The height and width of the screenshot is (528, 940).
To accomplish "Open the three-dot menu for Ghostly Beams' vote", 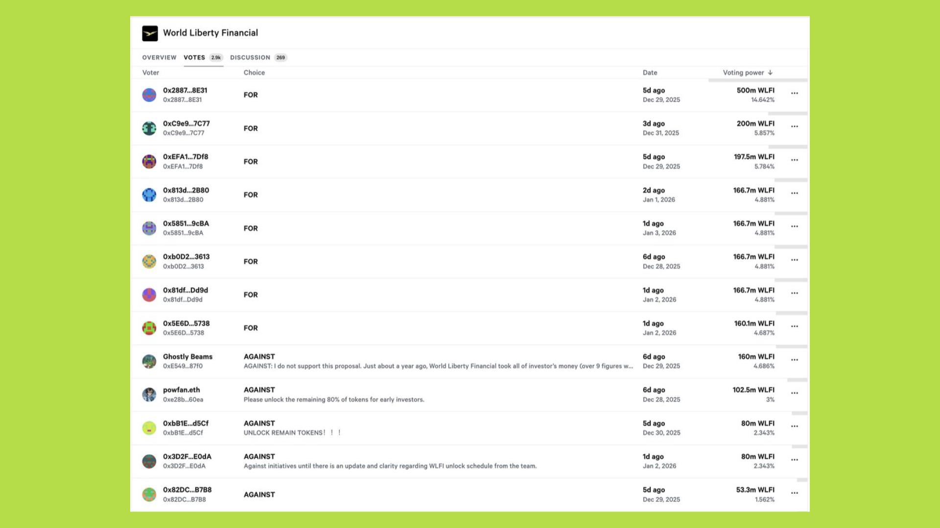I will click(x=794, y=360).
